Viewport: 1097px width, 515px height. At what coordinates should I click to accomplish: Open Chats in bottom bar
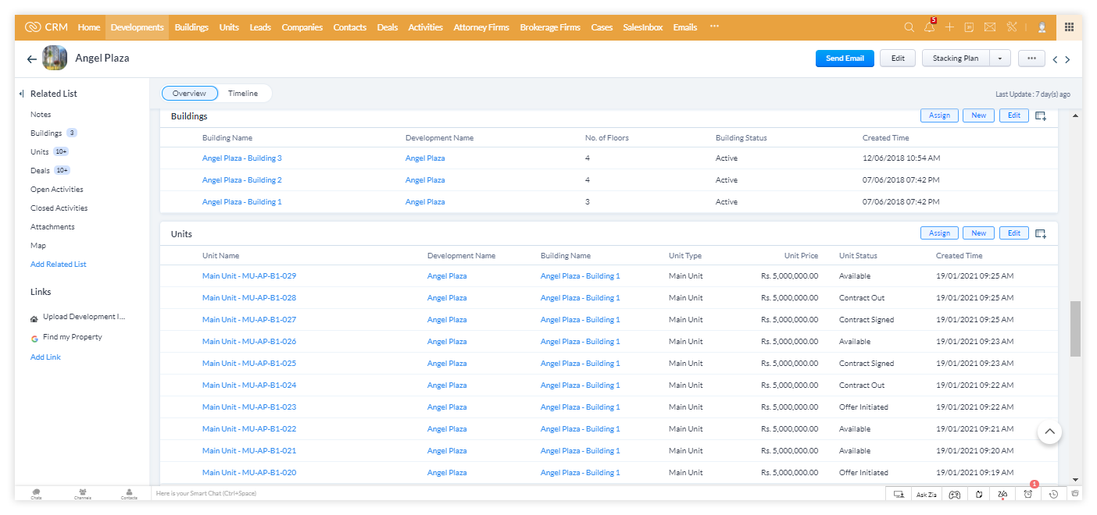click(x=36, y=494)
